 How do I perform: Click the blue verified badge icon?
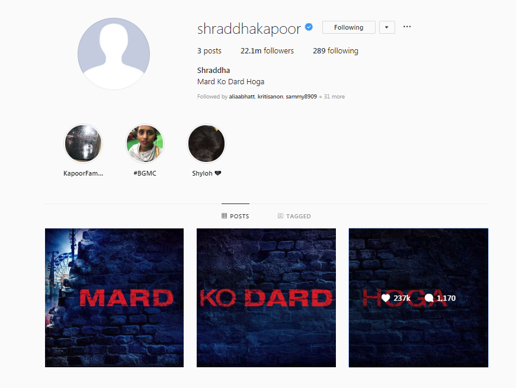(x=309, y=27)
